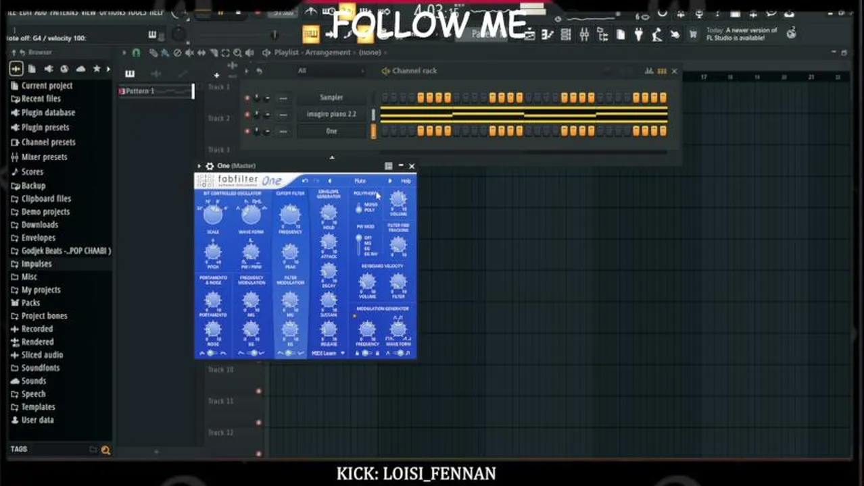
Task: Click the Sampler channel button
Action: coord(331,98)
